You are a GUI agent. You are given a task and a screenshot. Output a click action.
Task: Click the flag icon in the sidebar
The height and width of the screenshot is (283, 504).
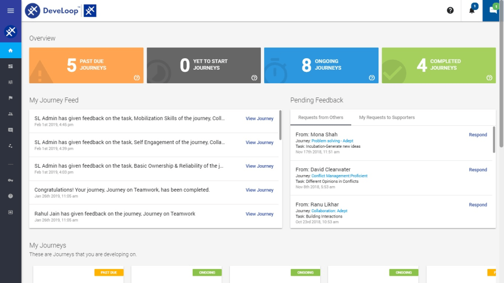pos(10,98)
